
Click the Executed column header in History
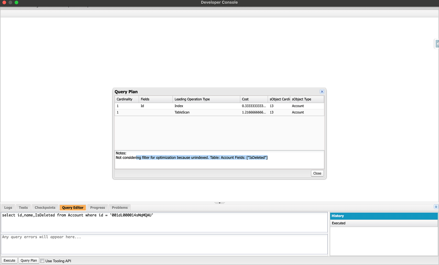click(x=384, y=223)
